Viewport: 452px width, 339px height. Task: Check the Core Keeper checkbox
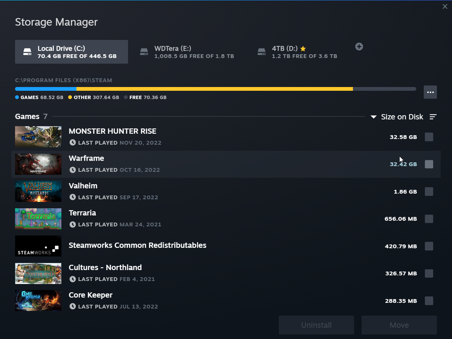click(429, 301)
